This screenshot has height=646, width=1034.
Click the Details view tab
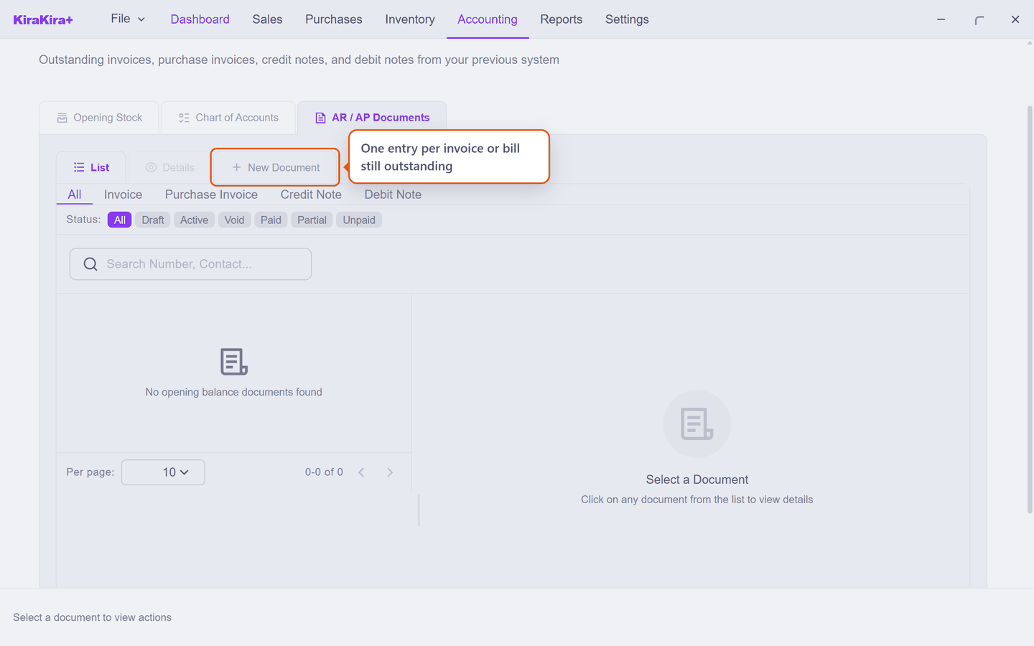point(169,167)
